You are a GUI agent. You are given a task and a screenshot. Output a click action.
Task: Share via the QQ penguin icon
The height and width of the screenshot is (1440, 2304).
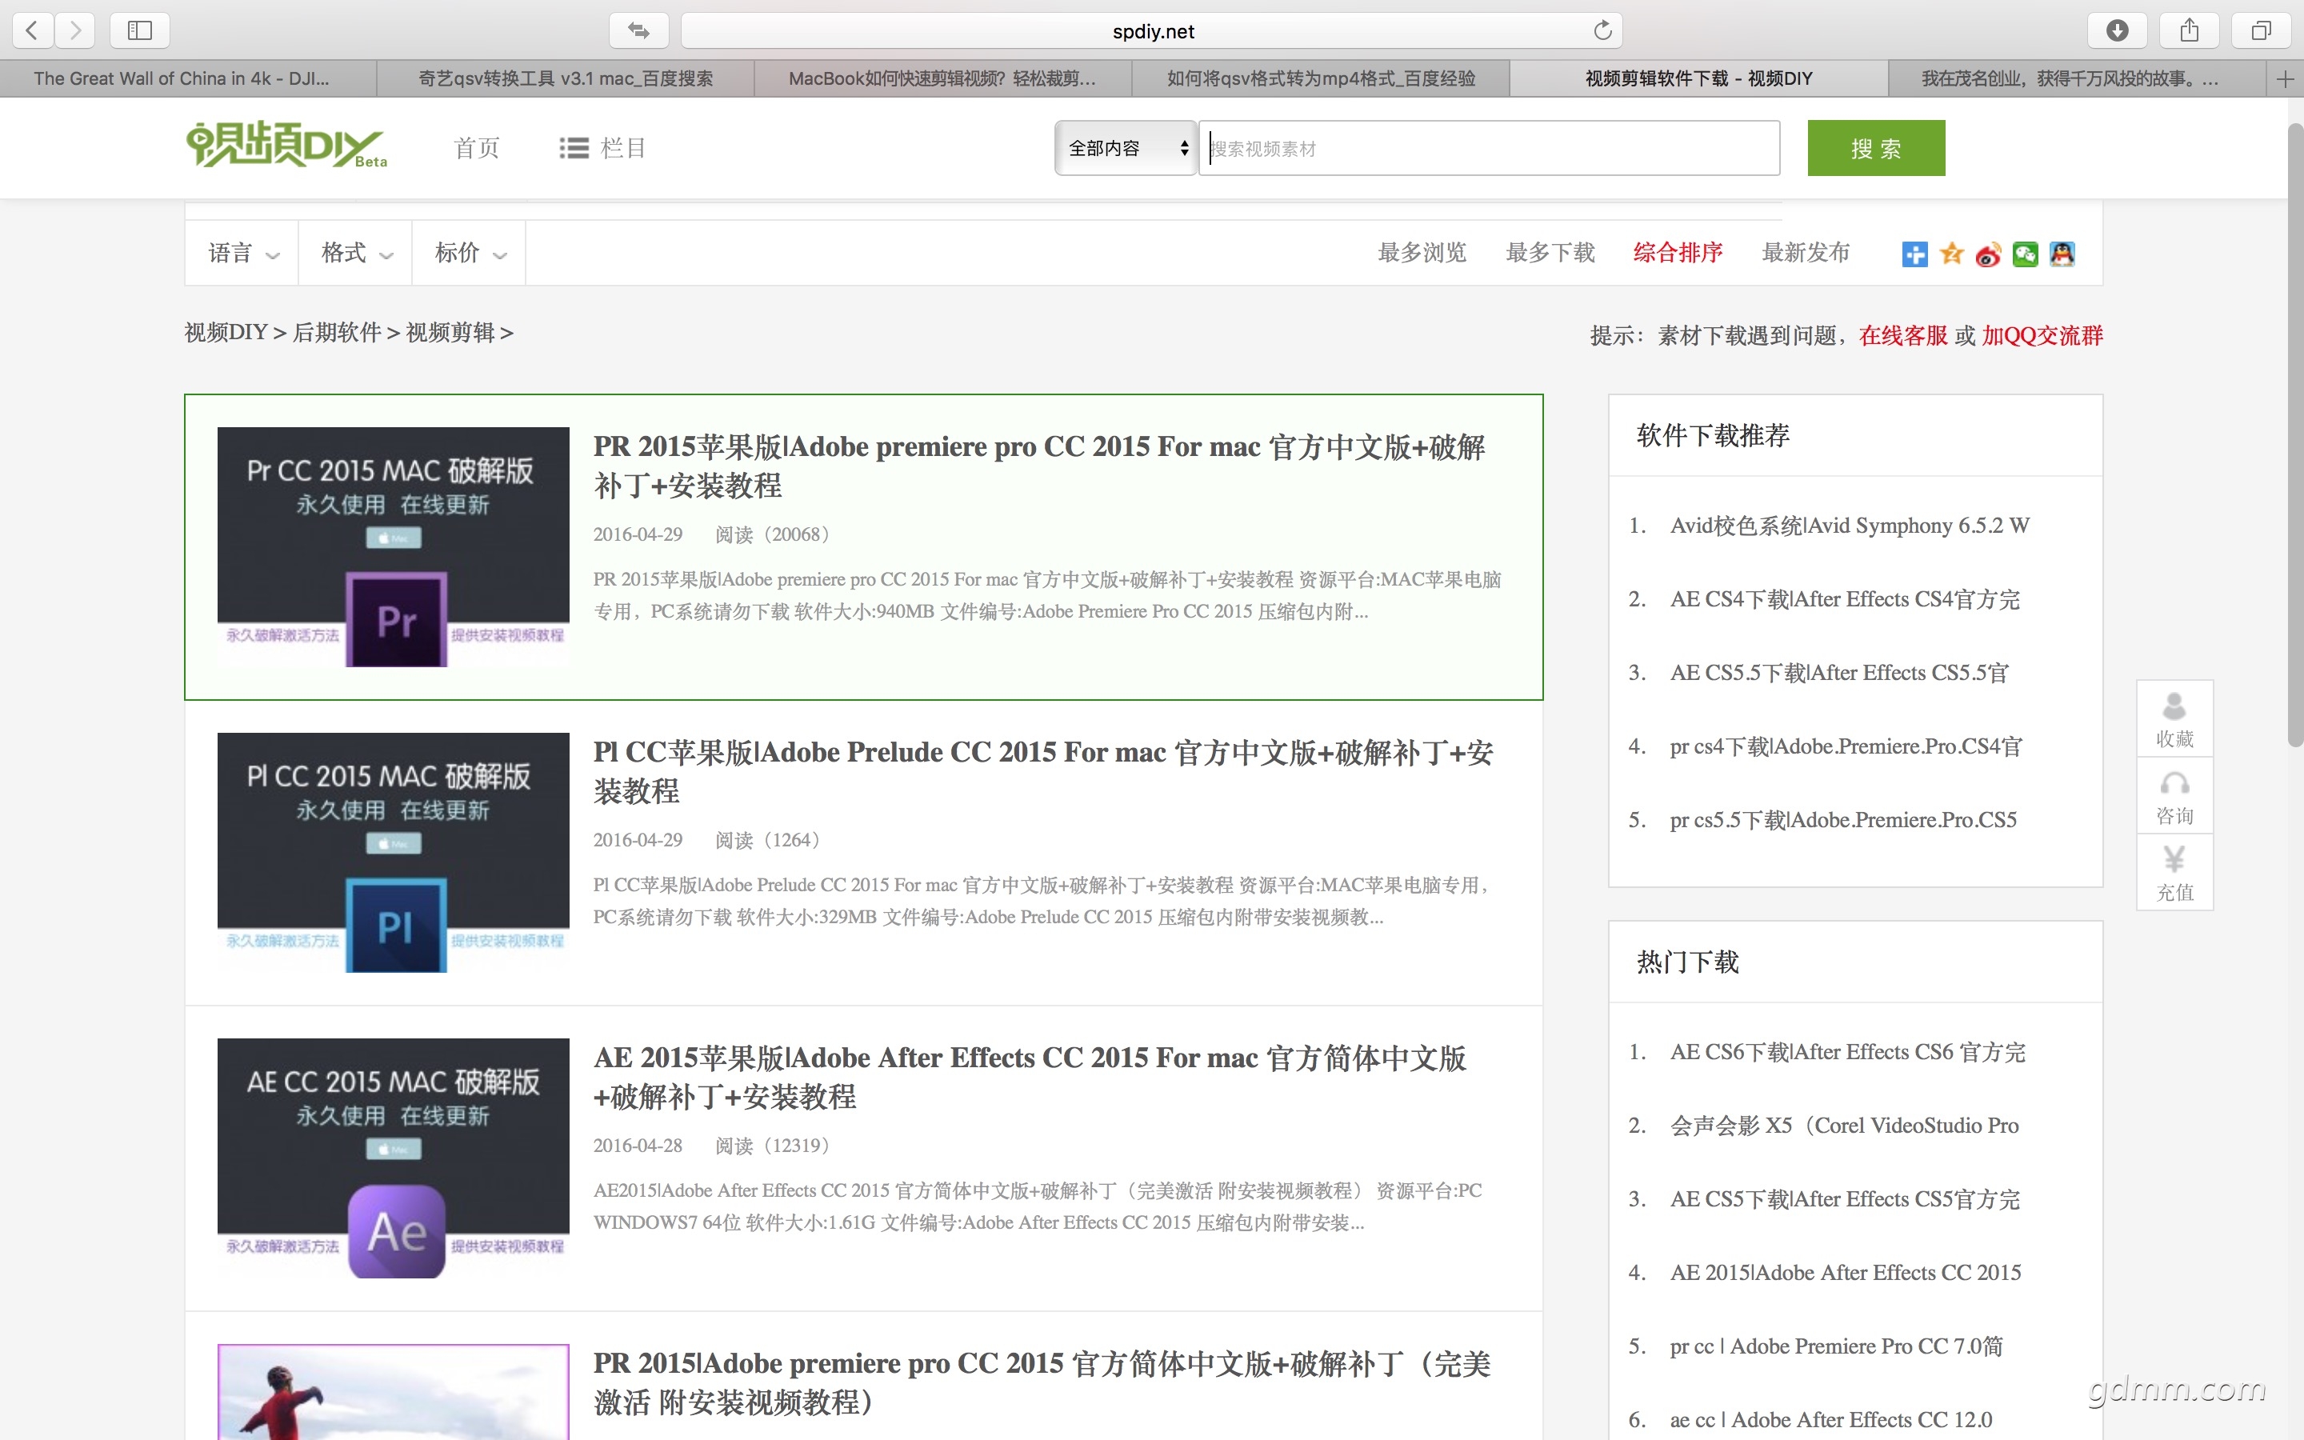(x=2062, y=254)
